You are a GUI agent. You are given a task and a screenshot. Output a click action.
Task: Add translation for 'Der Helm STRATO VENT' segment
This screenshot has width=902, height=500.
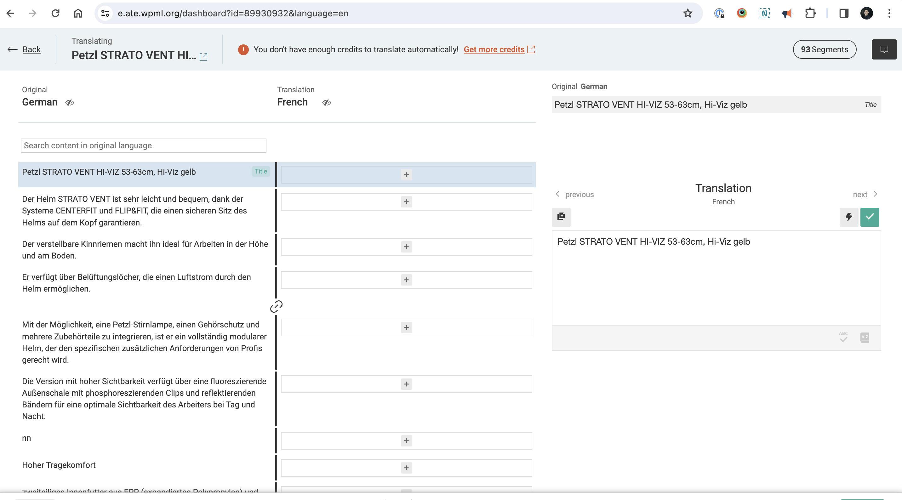406,202
